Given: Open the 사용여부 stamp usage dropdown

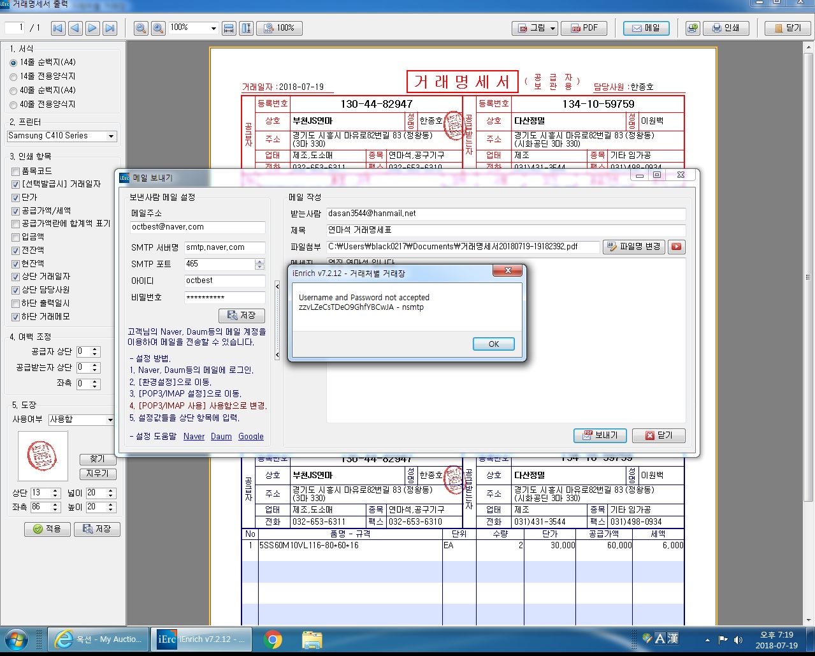Looking at the screenshot, I should point(110,419).
